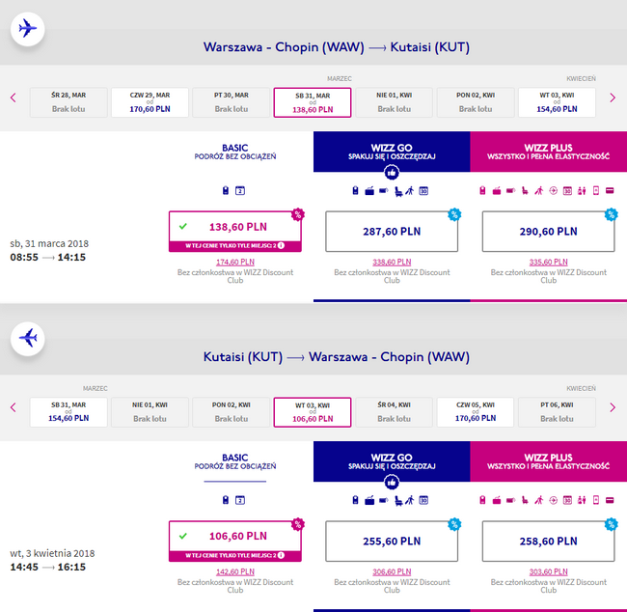Click the outbound flight airplane icon

pos(27,29)
